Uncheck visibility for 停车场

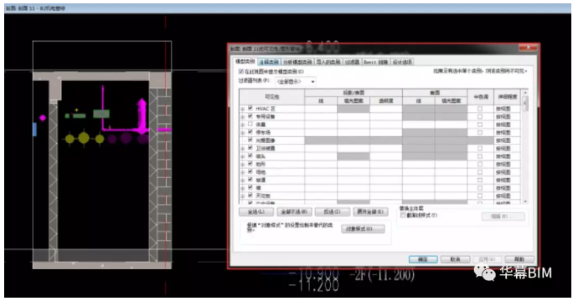click(x=250, y=132)
